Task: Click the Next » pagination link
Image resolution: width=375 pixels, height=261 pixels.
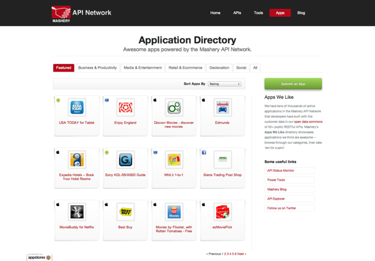Action: click(241, 254)
